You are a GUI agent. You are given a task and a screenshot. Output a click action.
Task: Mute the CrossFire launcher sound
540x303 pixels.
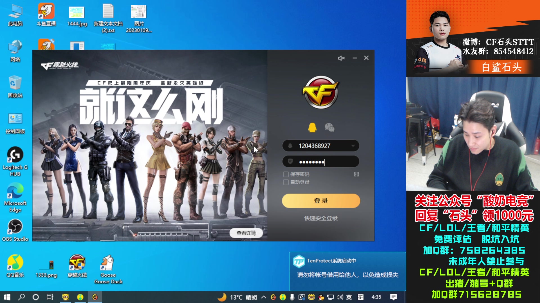(x=341, y=58)
